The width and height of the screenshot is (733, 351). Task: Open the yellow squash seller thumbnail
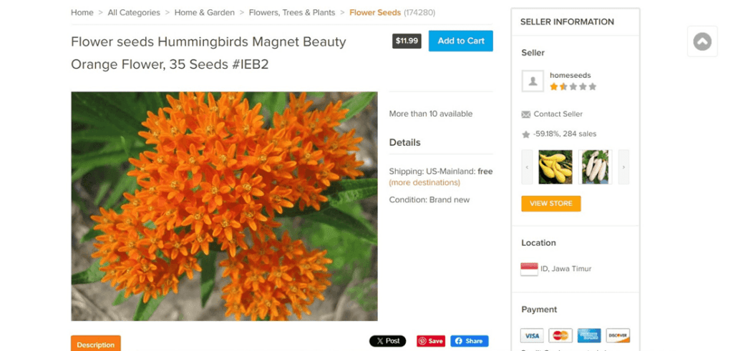pyautogui.click(x=555, y=167)
